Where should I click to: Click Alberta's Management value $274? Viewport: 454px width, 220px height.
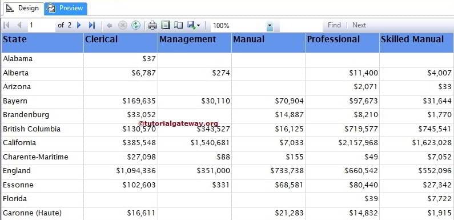pos(221,73)
